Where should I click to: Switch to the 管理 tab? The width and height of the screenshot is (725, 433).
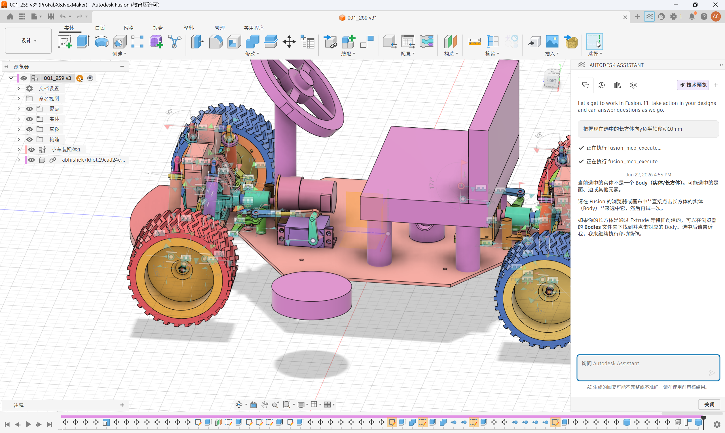click(220, 28)
